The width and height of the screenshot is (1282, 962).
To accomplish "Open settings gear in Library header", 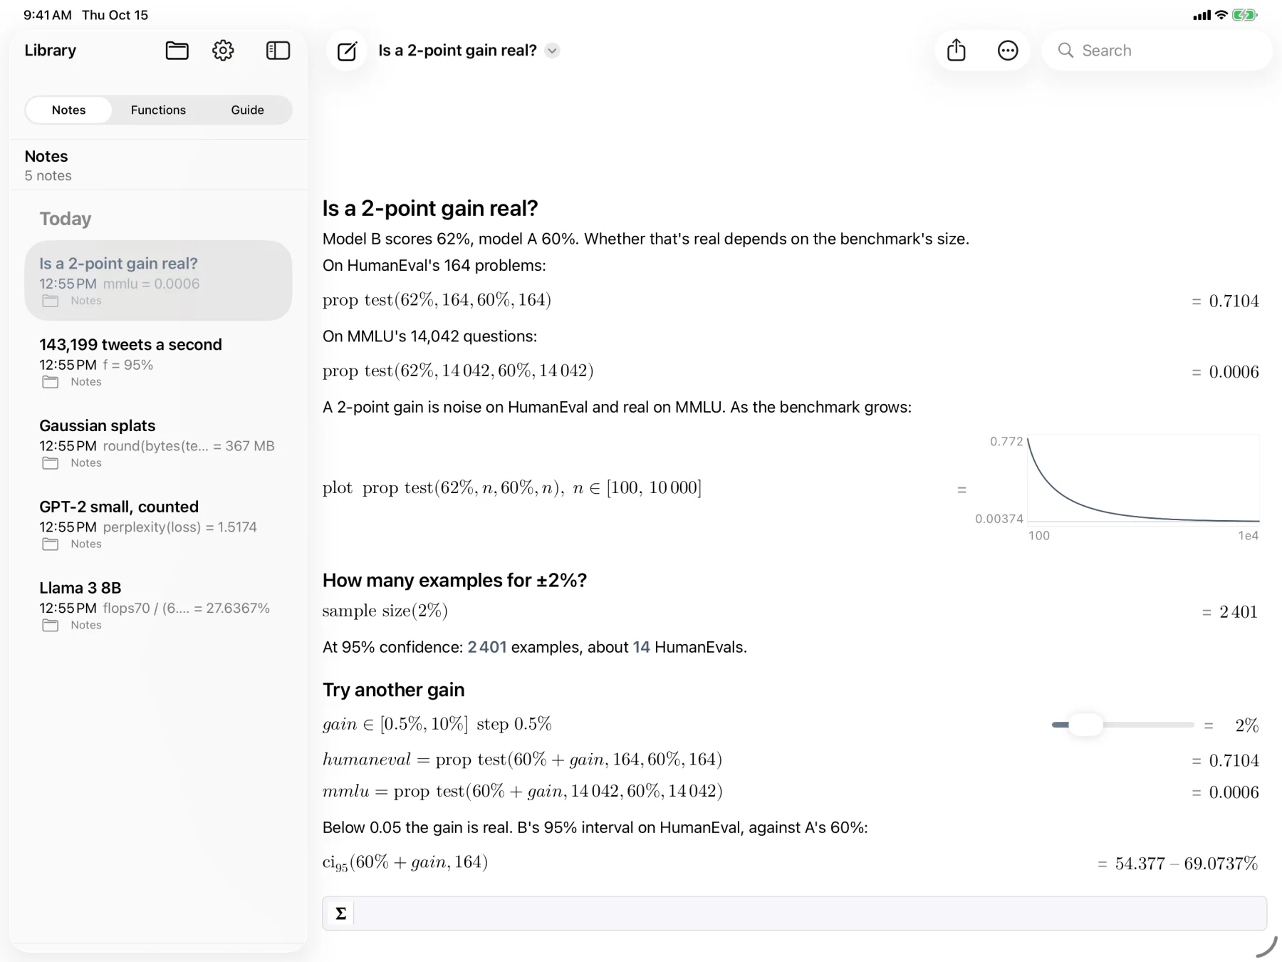I will (x=223, y=51).
